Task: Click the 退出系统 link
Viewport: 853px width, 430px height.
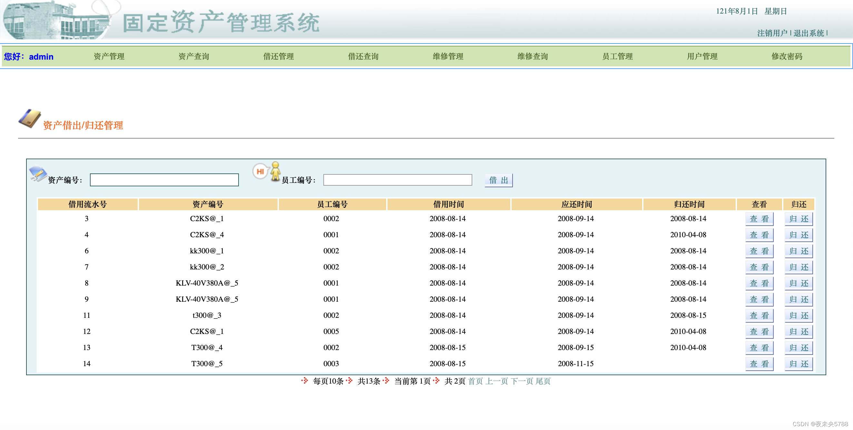Action: (x=808, y=33)
